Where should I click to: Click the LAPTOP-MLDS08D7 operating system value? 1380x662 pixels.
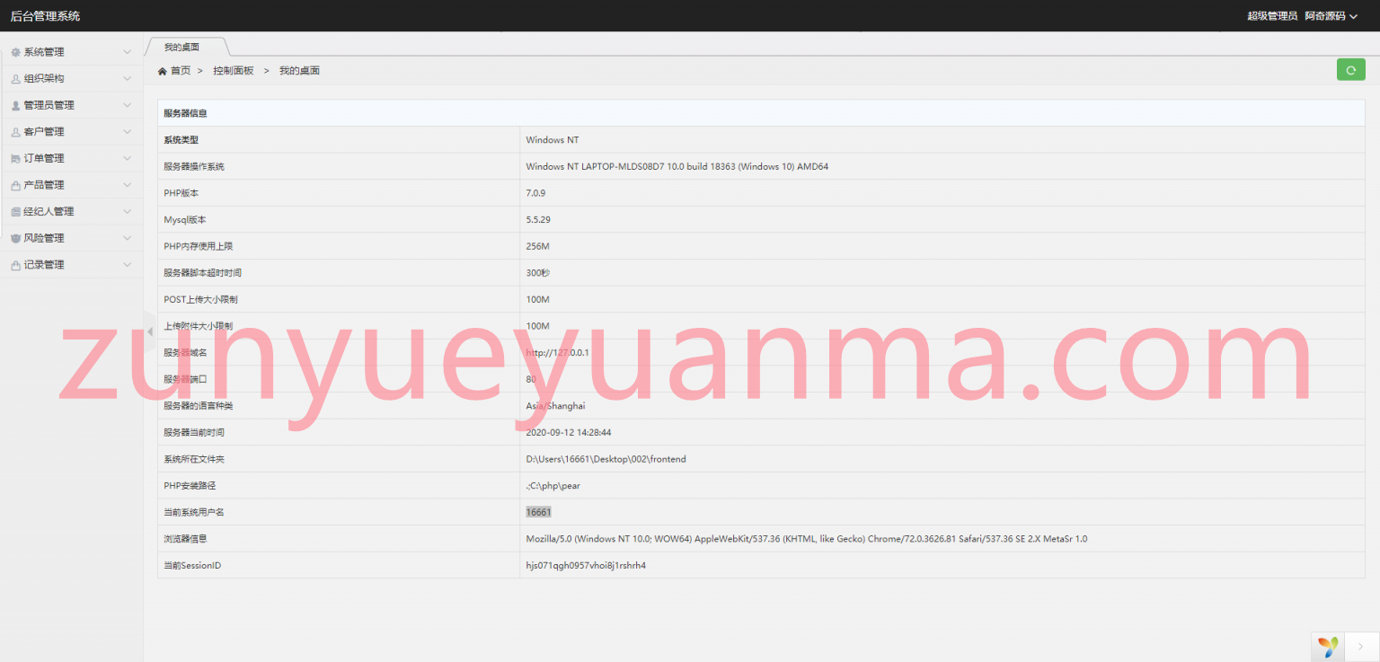coord(677,166)
